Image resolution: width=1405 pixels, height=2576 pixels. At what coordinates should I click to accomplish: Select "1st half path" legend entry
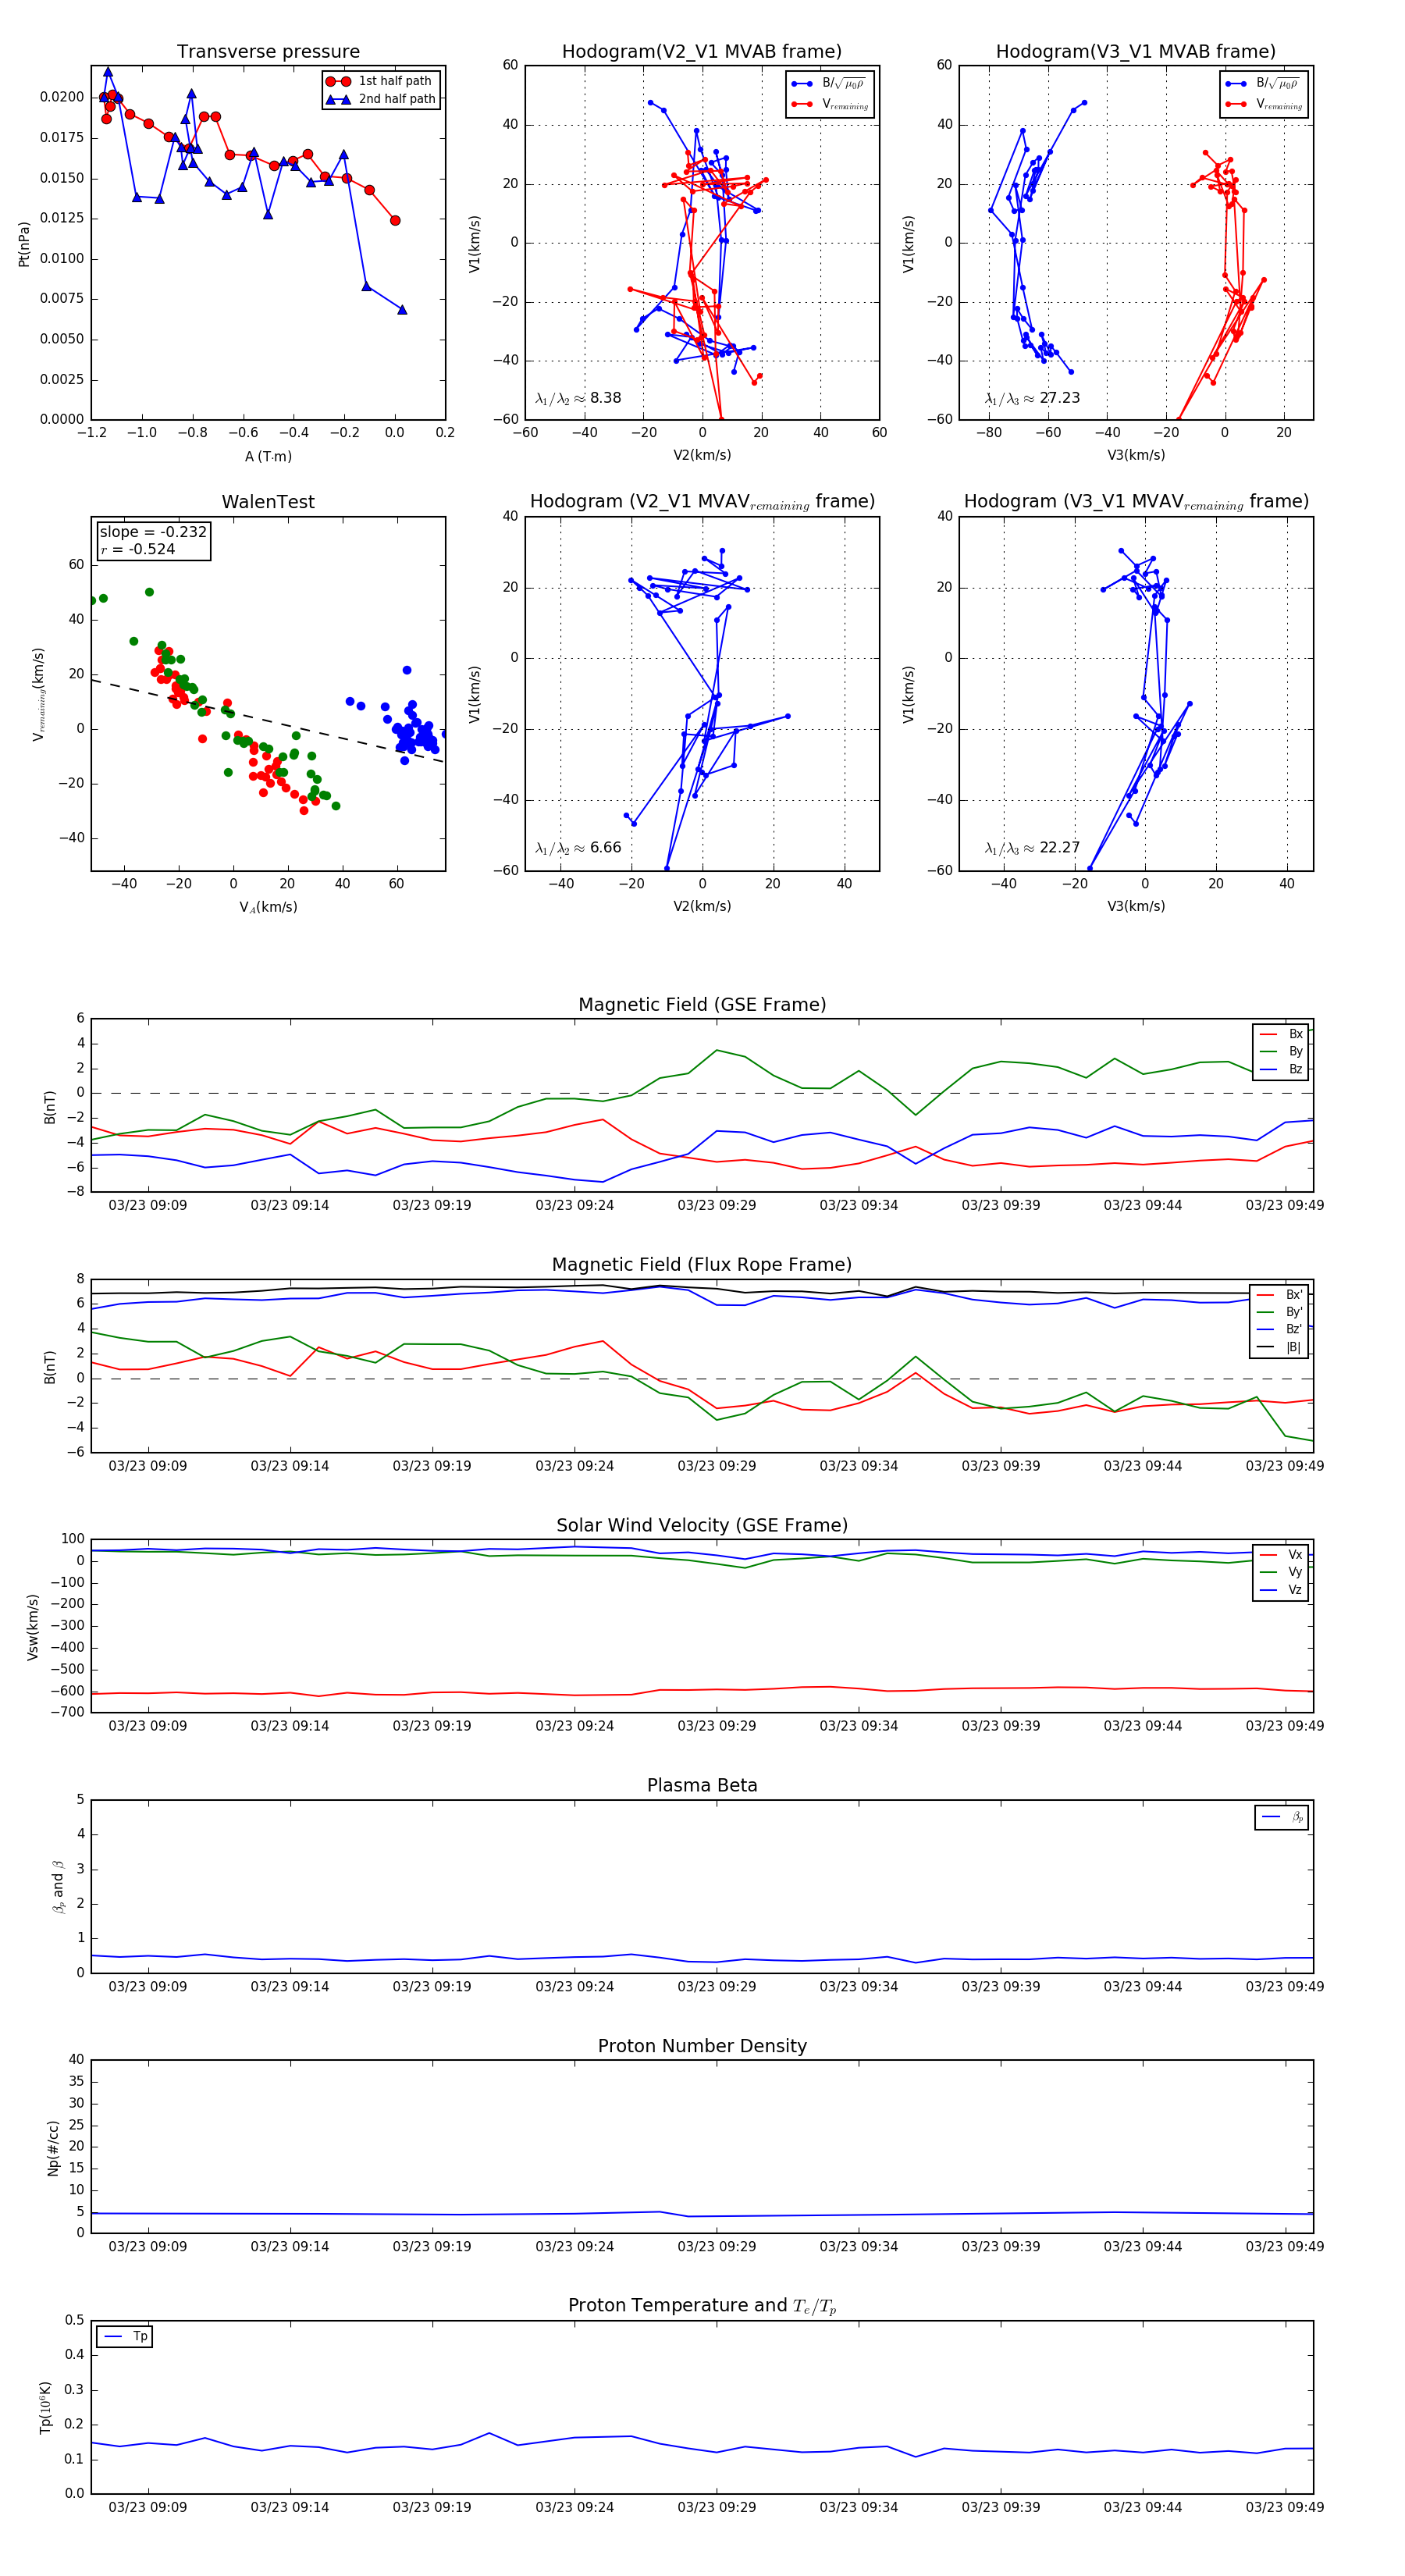click(381, 81)
